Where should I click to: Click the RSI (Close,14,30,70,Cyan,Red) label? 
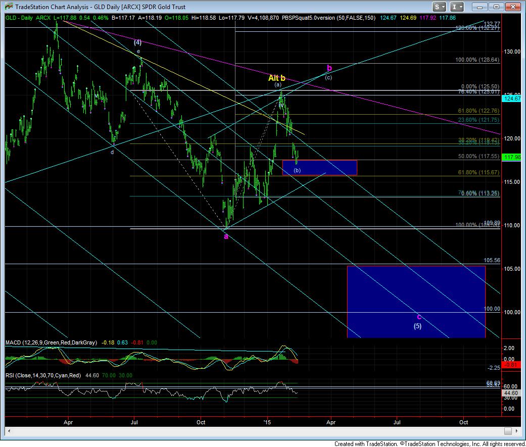(x=43, y=375)
